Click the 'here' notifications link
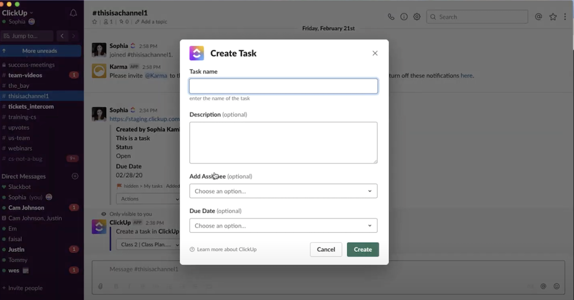 click(x=466, y=76)
